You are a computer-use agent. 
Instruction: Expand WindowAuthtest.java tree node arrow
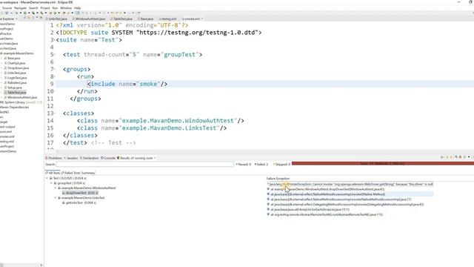click(x=1, y=97)
